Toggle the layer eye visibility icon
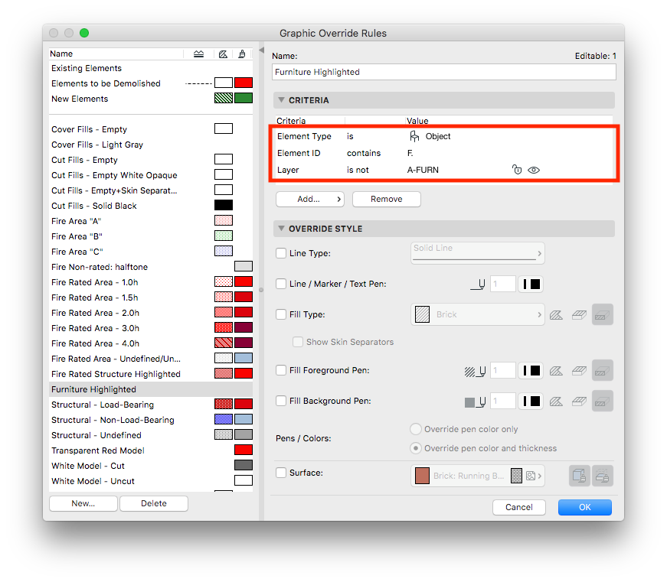Image resolution: width=667 pixels, height=582 pixels. (534, 170)
